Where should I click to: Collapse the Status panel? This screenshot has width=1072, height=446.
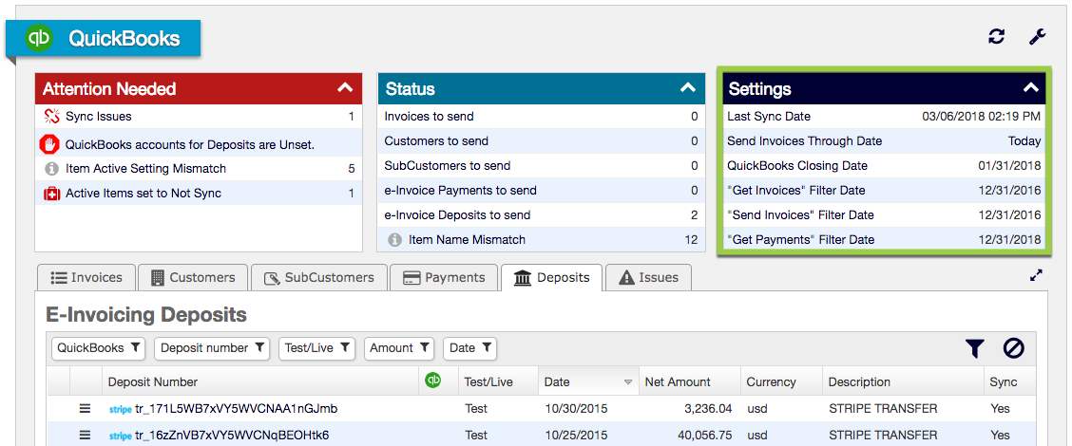(x=688, y=88)
